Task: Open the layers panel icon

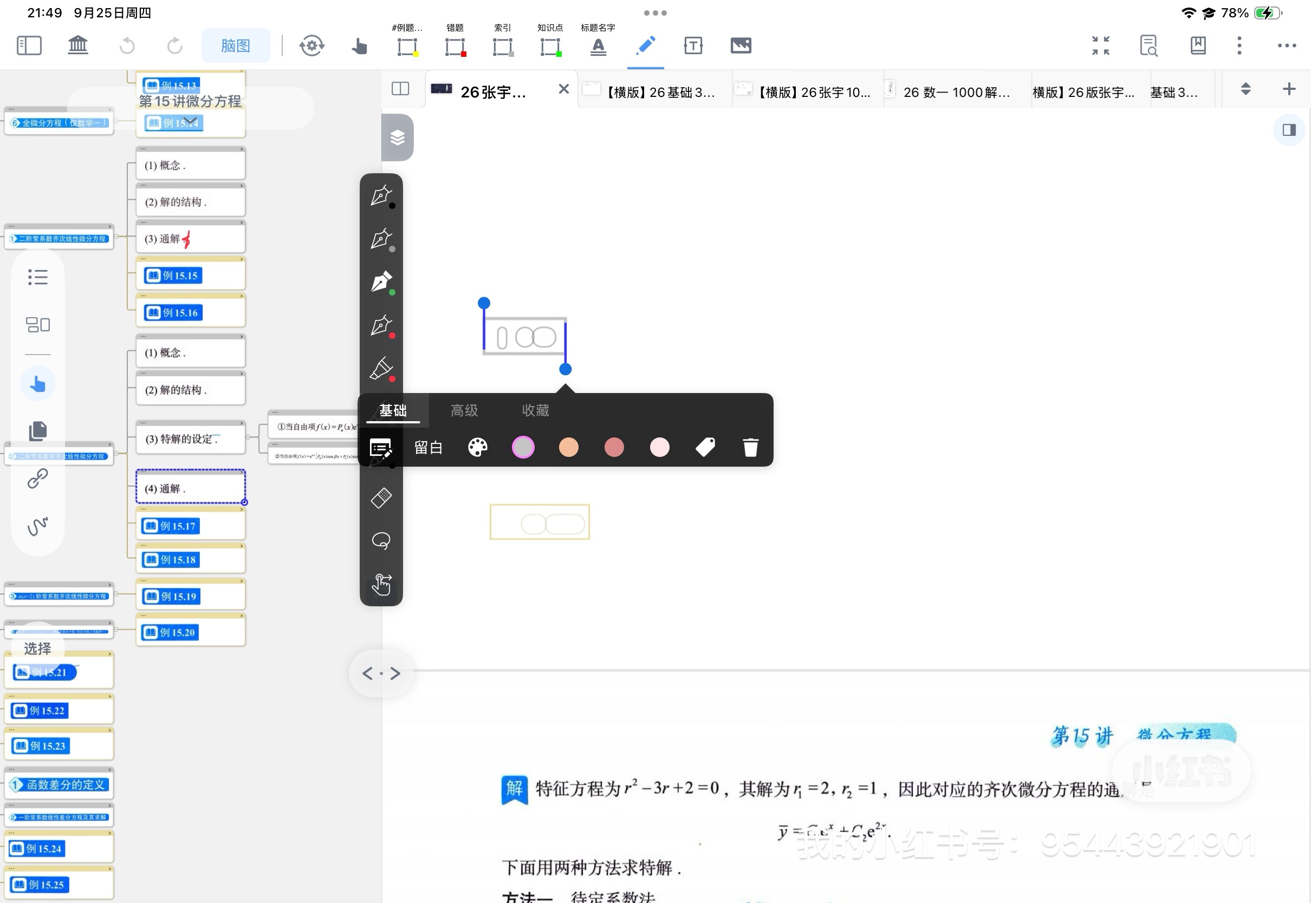Action: [x=398, y=138]
